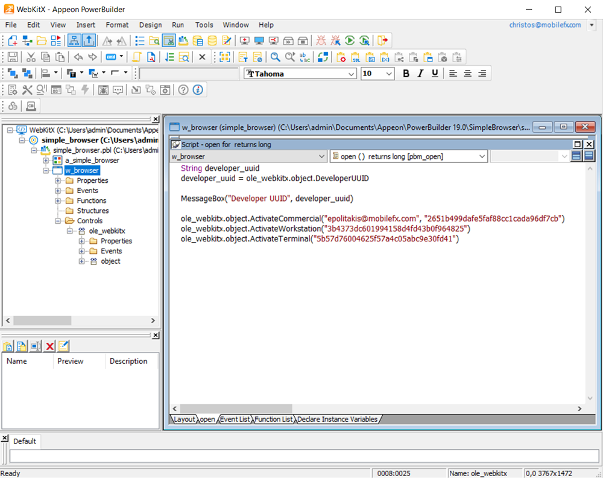The image size is (603, 478).
Task: Click the Library painter icon with coloured books
Action: coord(183,40)
